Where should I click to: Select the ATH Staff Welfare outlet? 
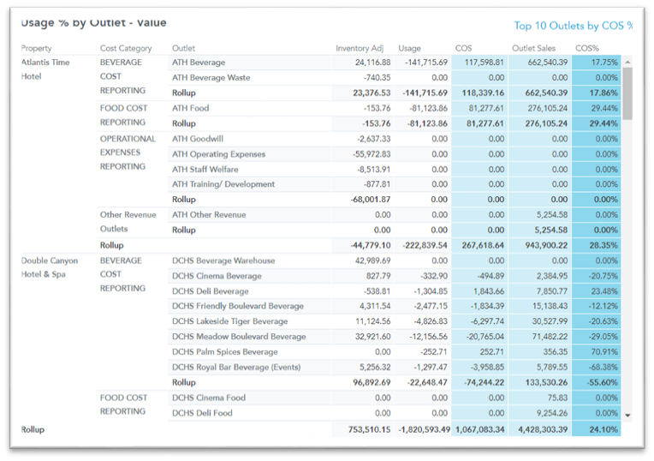point(205,169)
